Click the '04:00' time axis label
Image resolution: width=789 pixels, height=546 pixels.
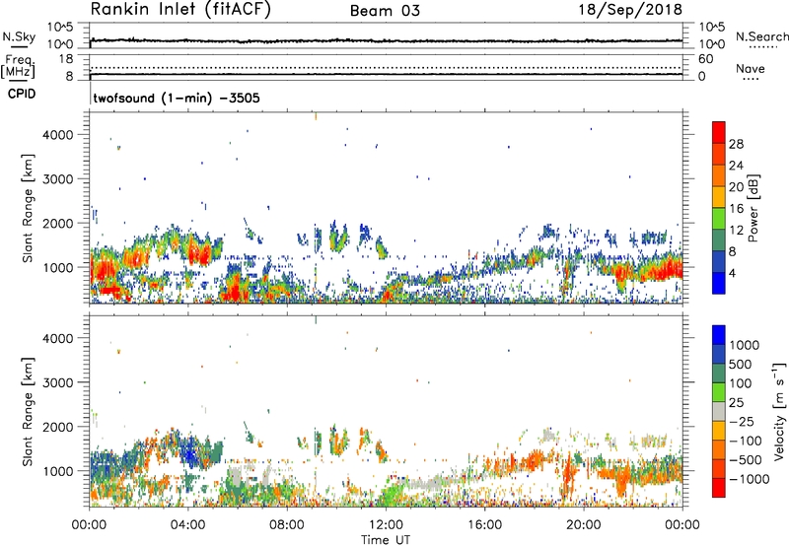coord(188,525)
